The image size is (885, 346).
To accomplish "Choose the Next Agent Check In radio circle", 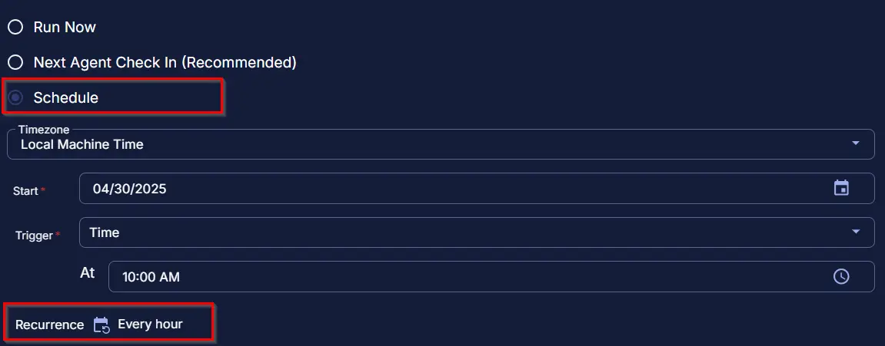I will 15,62.
